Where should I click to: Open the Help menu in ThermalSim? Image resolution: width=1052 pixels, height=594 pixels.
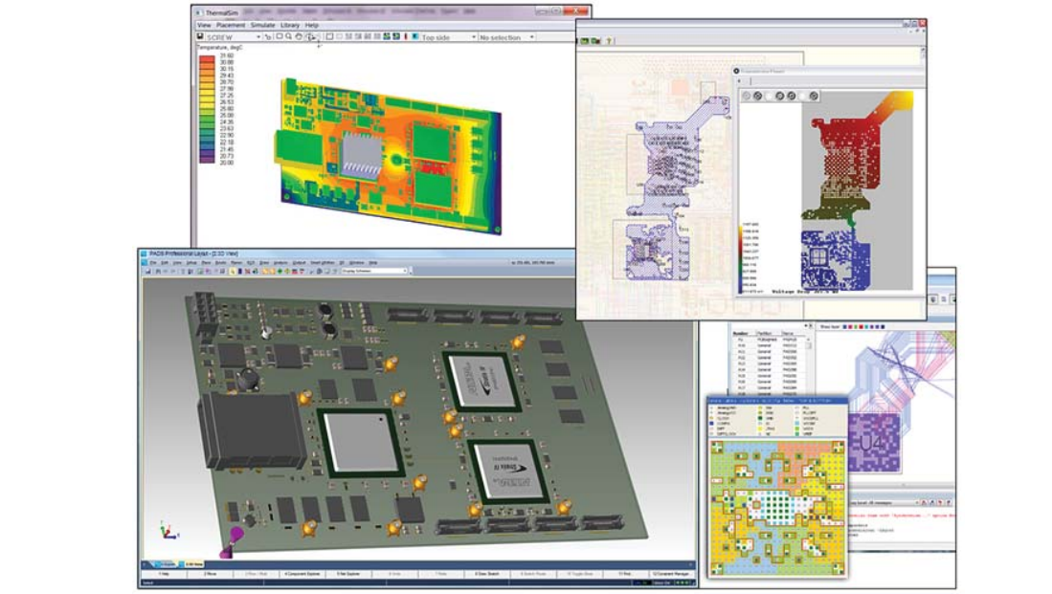(312, 25)
